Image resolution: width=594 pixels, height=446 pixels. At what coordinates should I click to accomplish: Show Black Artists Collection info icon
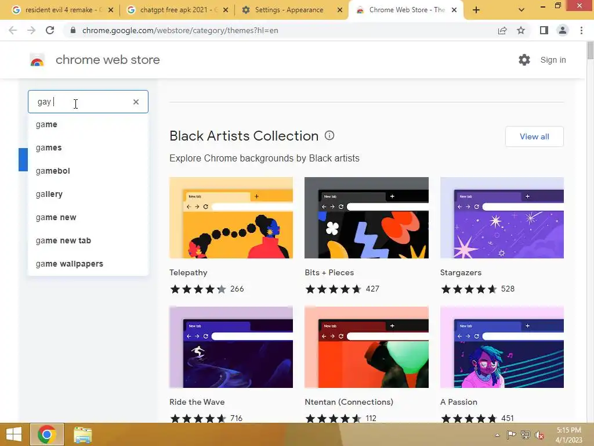point(329,135)
